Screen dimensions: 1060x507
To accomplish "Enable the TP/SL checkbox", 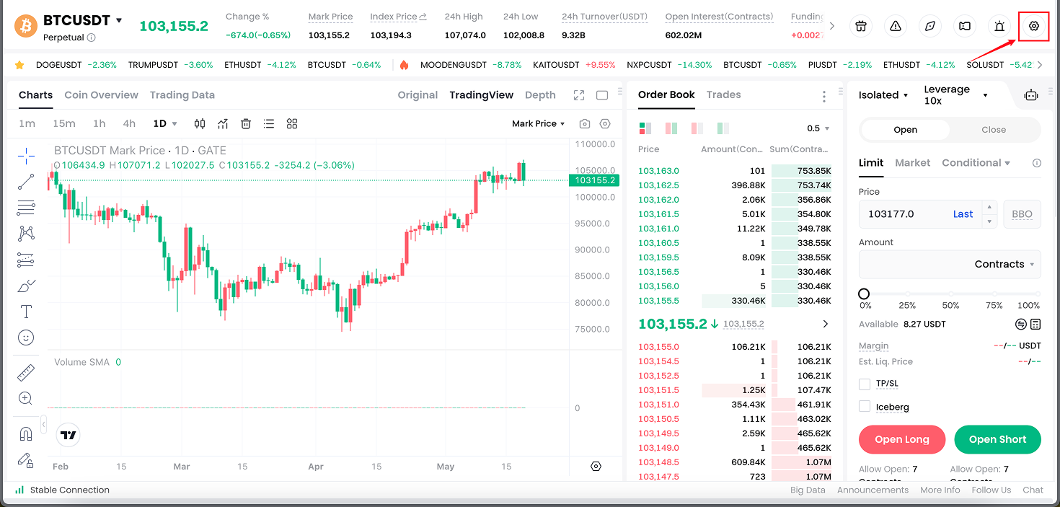I will 865,384.
